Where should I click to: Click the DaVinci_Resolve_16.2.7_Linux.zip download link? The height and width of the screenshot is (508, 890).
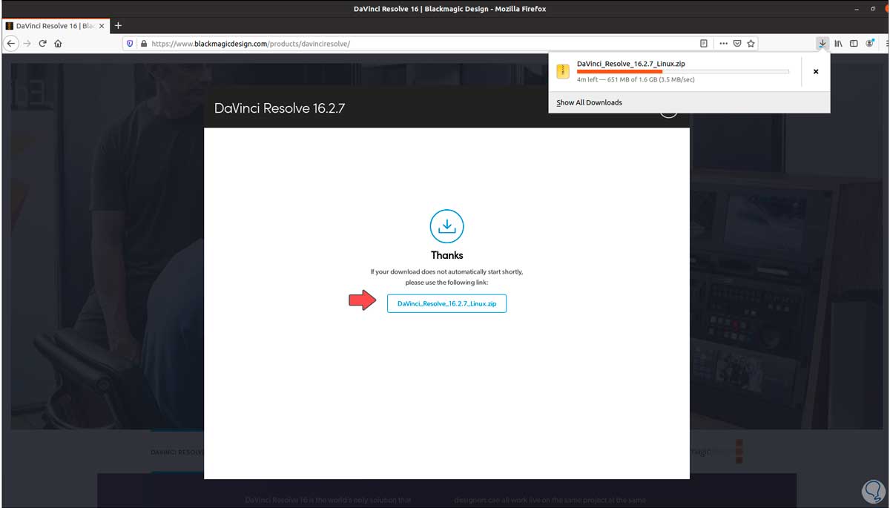click(446, 303)
